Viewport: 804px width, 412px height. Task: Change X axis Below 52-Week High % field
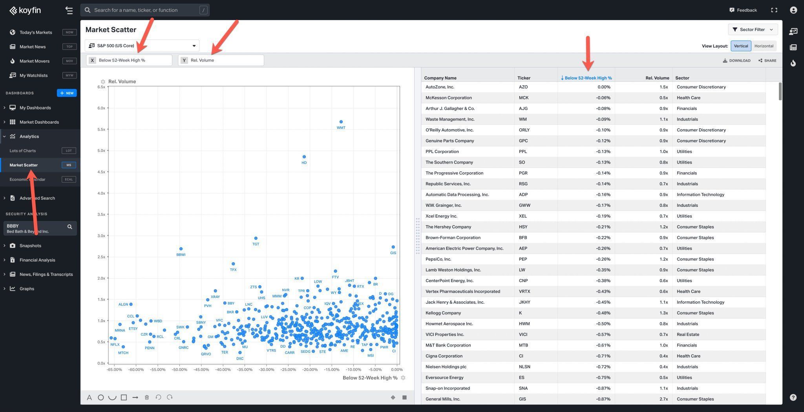(x=129, y=60)
